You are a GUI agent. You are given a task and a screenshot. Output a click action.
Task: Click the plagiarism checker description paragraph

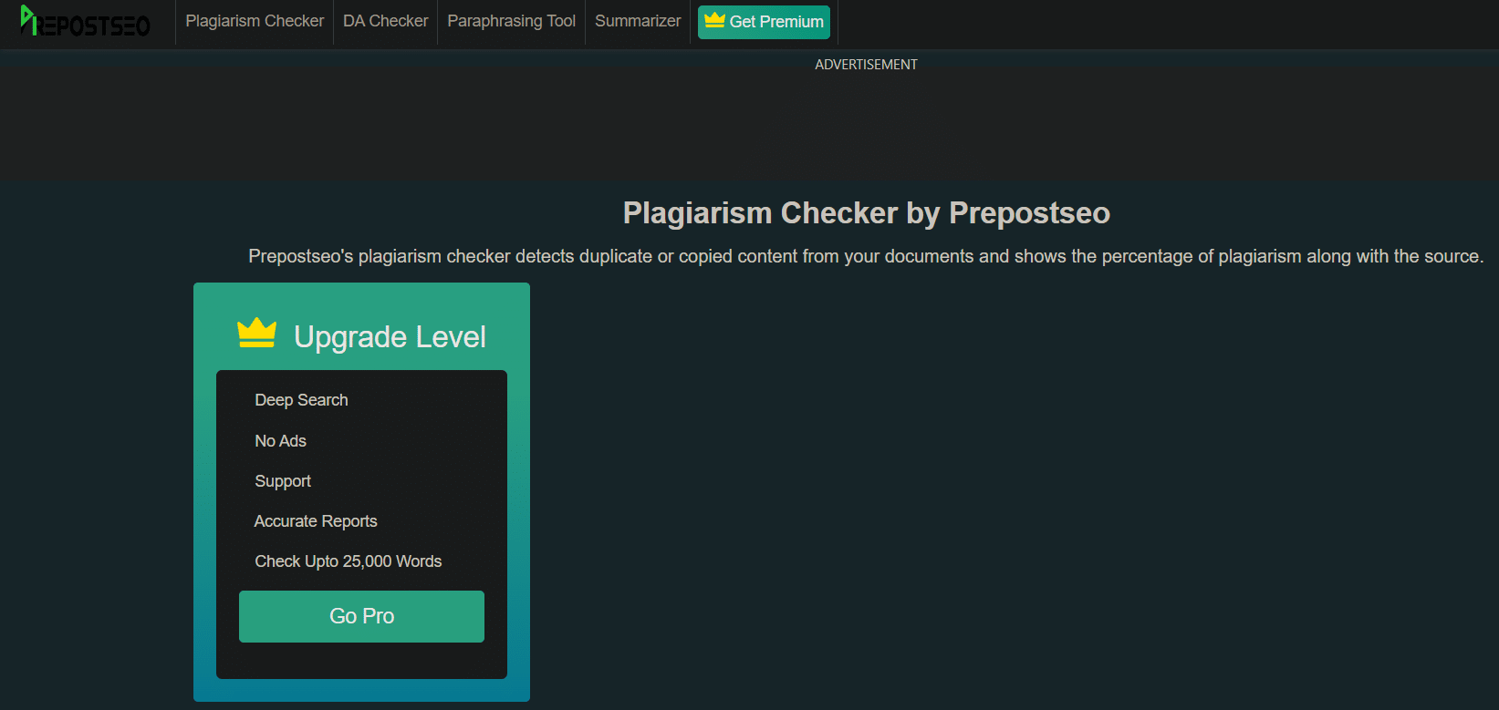coord(866,257)
